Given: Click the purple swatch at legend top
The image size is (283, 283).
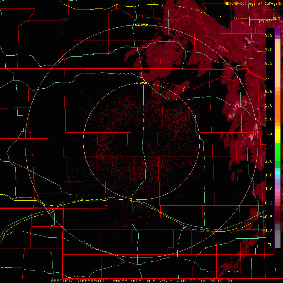Looking at the screenshot, I should click(278, 31).
